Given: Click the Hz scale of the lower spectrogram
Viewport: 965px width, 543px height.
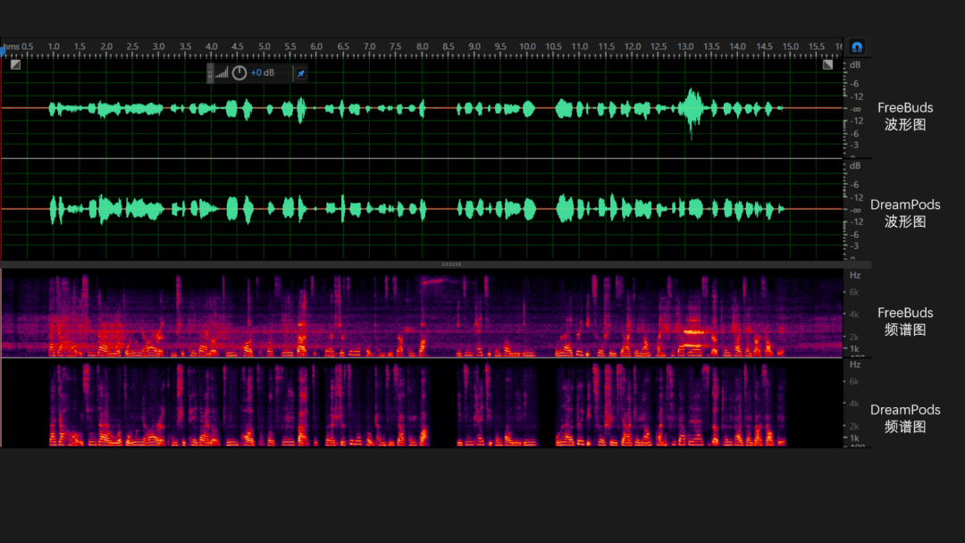Looking at the screenshot, I should click(855, 404).
